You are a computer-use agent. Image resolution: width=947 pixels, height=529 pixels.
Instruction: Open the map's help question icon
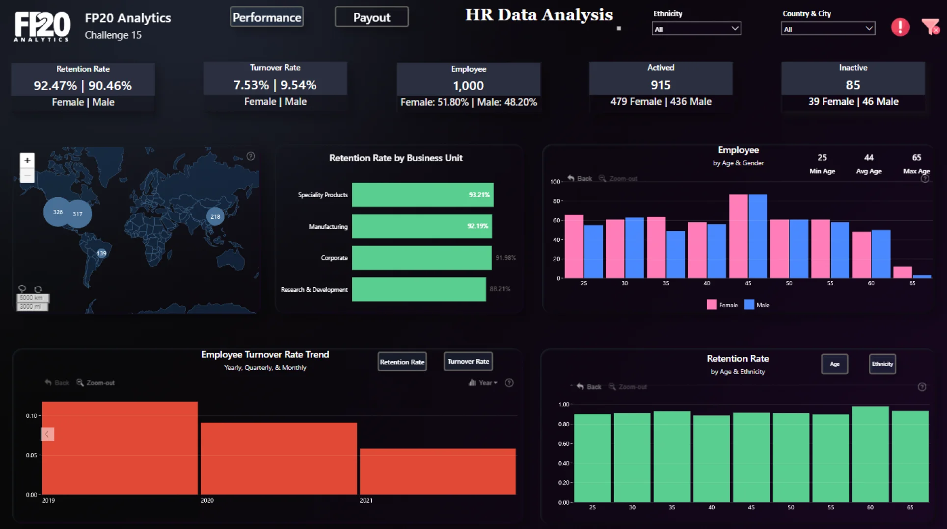[x=250, y=156]
